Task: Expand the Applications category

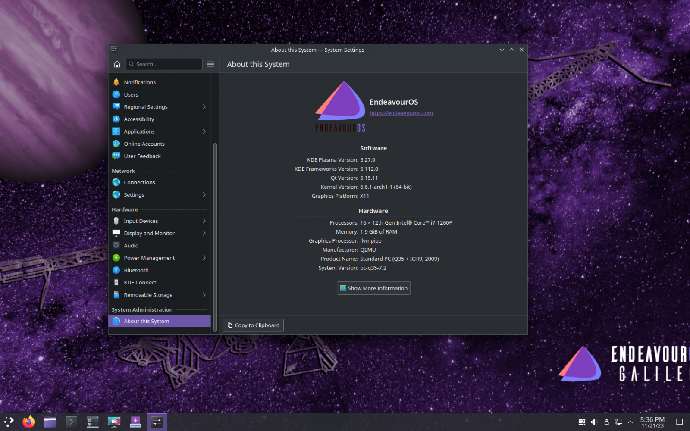Action: point(204,131)
